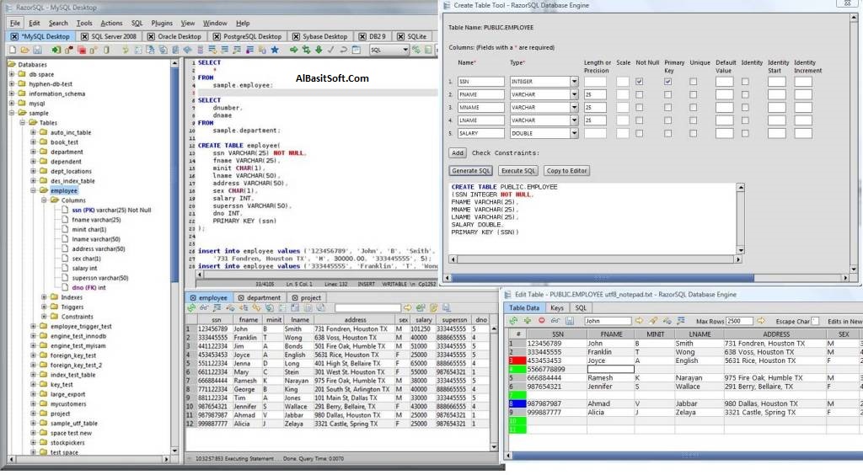Click the green down-arrow execute icon
863x475 pixels.
click(x=319, y=50)
